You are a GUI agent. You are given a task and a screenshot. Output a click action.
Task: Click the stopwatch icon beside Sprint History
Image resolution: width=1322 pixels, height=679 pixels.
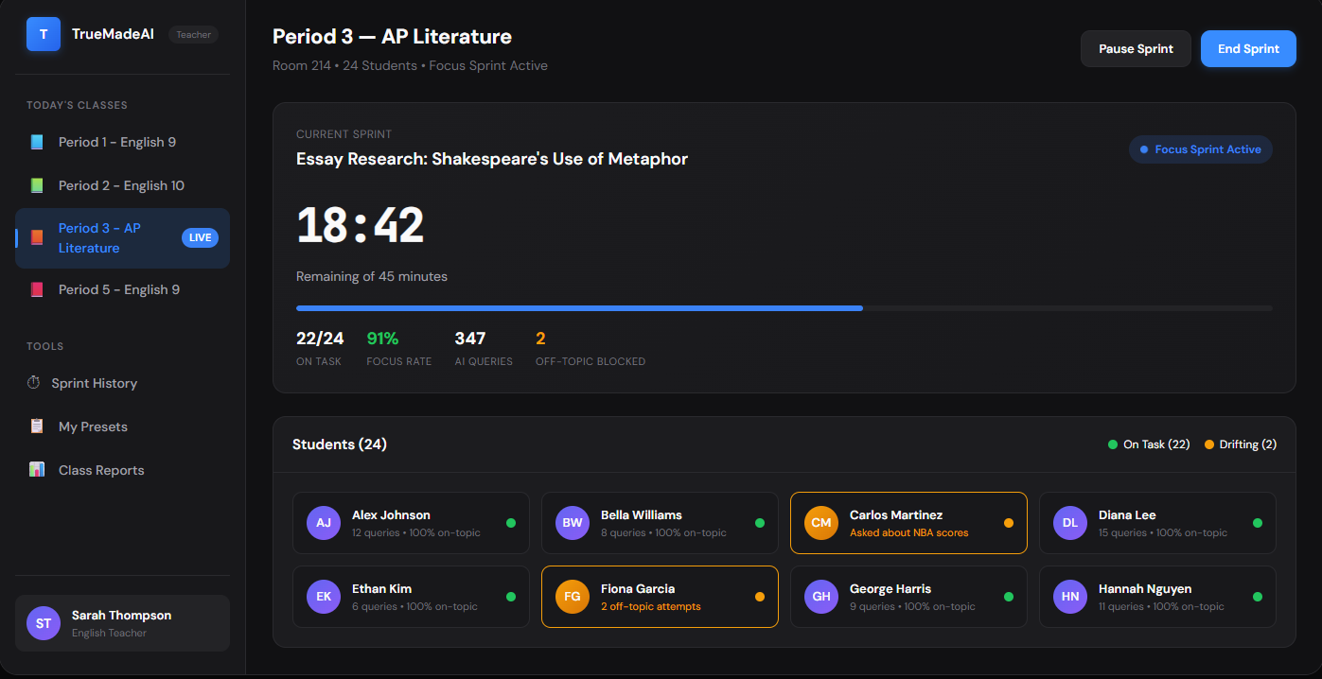click(34, 383)
